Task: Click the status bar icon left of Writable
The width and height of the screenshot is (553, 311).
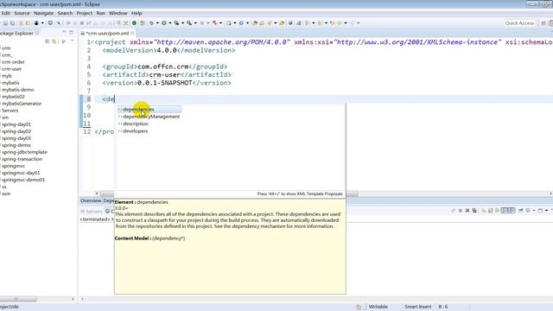Action: (359, 307)
